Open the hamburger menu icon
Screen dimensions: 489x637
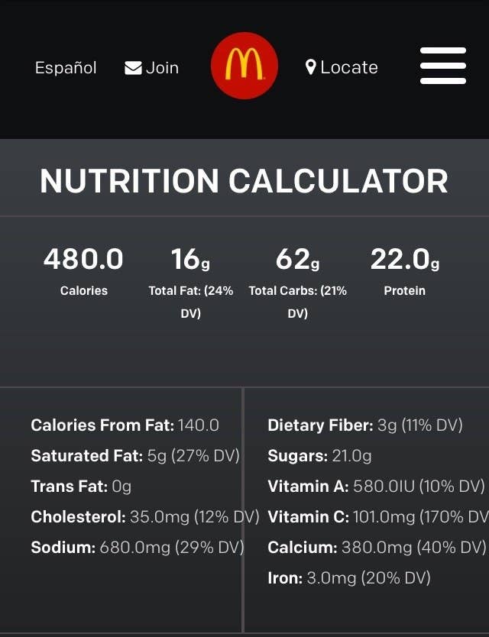point(443,66)
